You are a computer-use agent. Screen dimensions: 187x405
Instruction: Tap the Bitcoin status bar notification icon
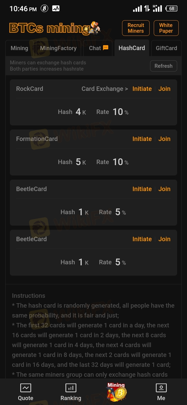pyautogui.click(x=44, y=9)
